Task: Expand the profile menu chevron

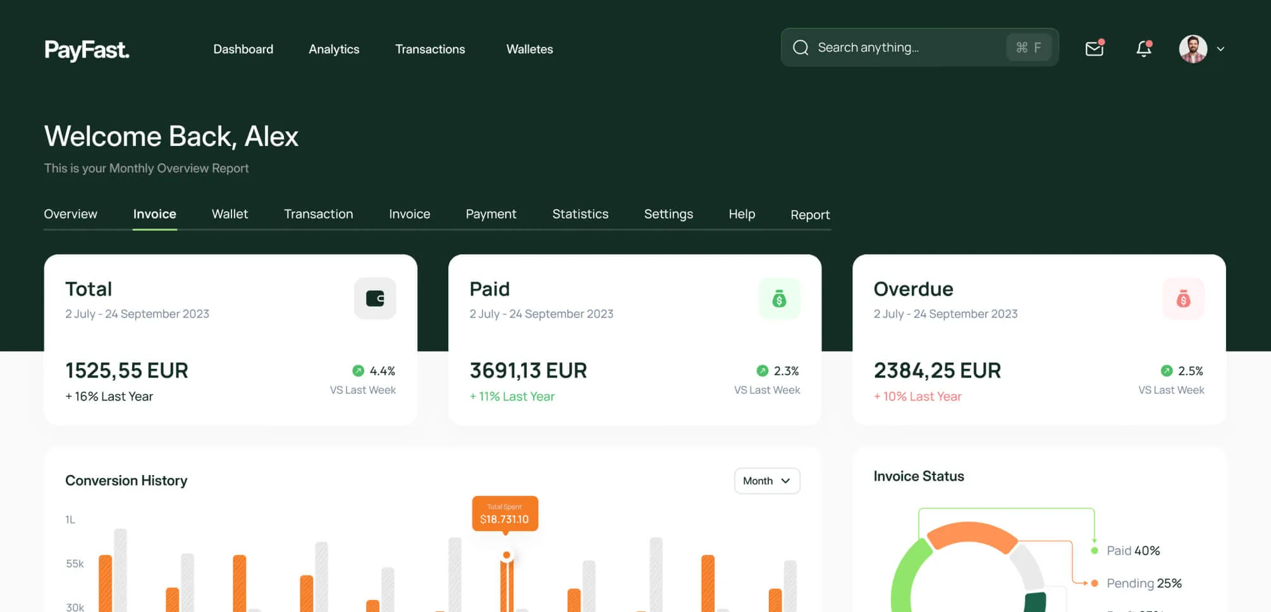Action: pyautogui.click(x=1220, y=49)
